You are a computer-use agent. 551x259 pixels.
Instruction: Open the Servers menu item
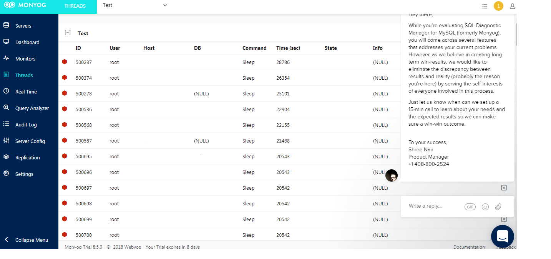(x=23, y=26)
